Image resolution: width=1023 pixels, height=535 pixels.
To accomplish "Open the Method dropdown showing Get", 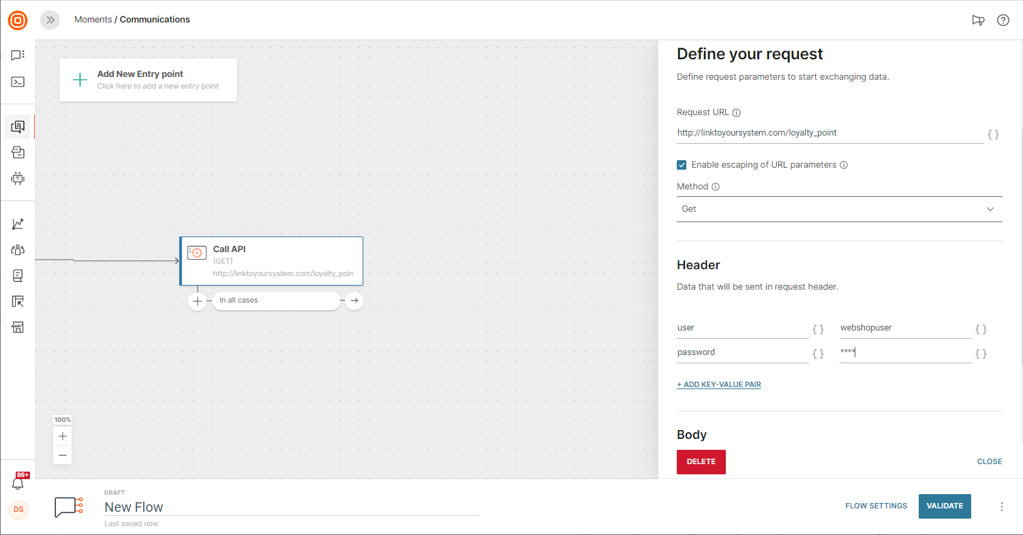I will pyautogui.click(x=839, y=209).
